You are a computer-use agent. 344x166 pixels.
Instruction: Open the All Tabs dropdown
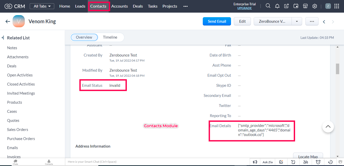pyautogui.click(x=42, y=6)
